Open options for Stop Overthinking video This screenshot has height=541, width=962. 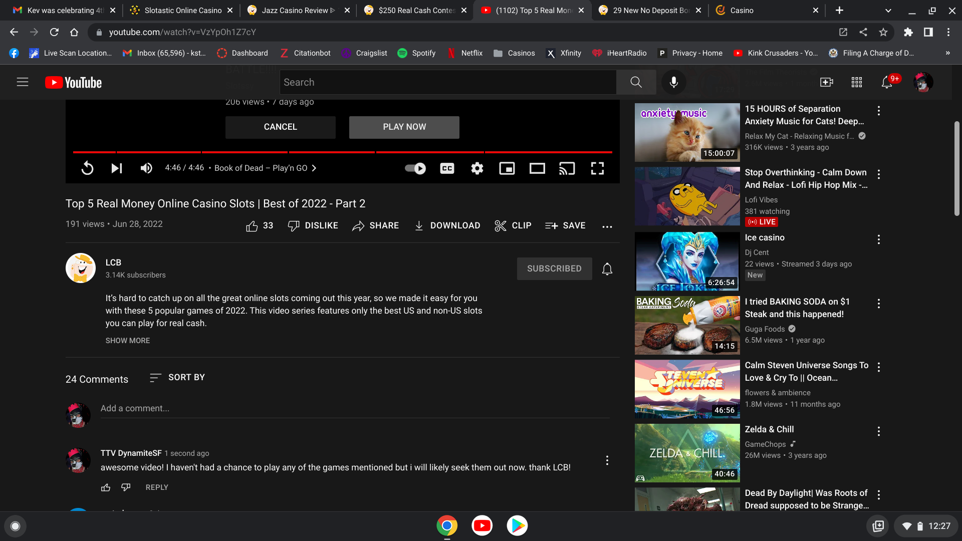879,175
